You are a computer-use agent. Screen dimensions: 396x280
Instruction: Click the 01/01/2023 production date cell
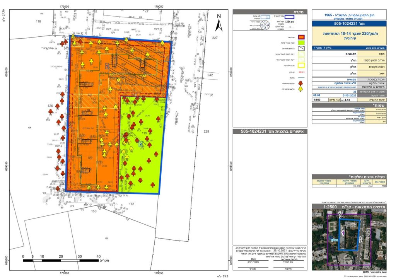350,96
